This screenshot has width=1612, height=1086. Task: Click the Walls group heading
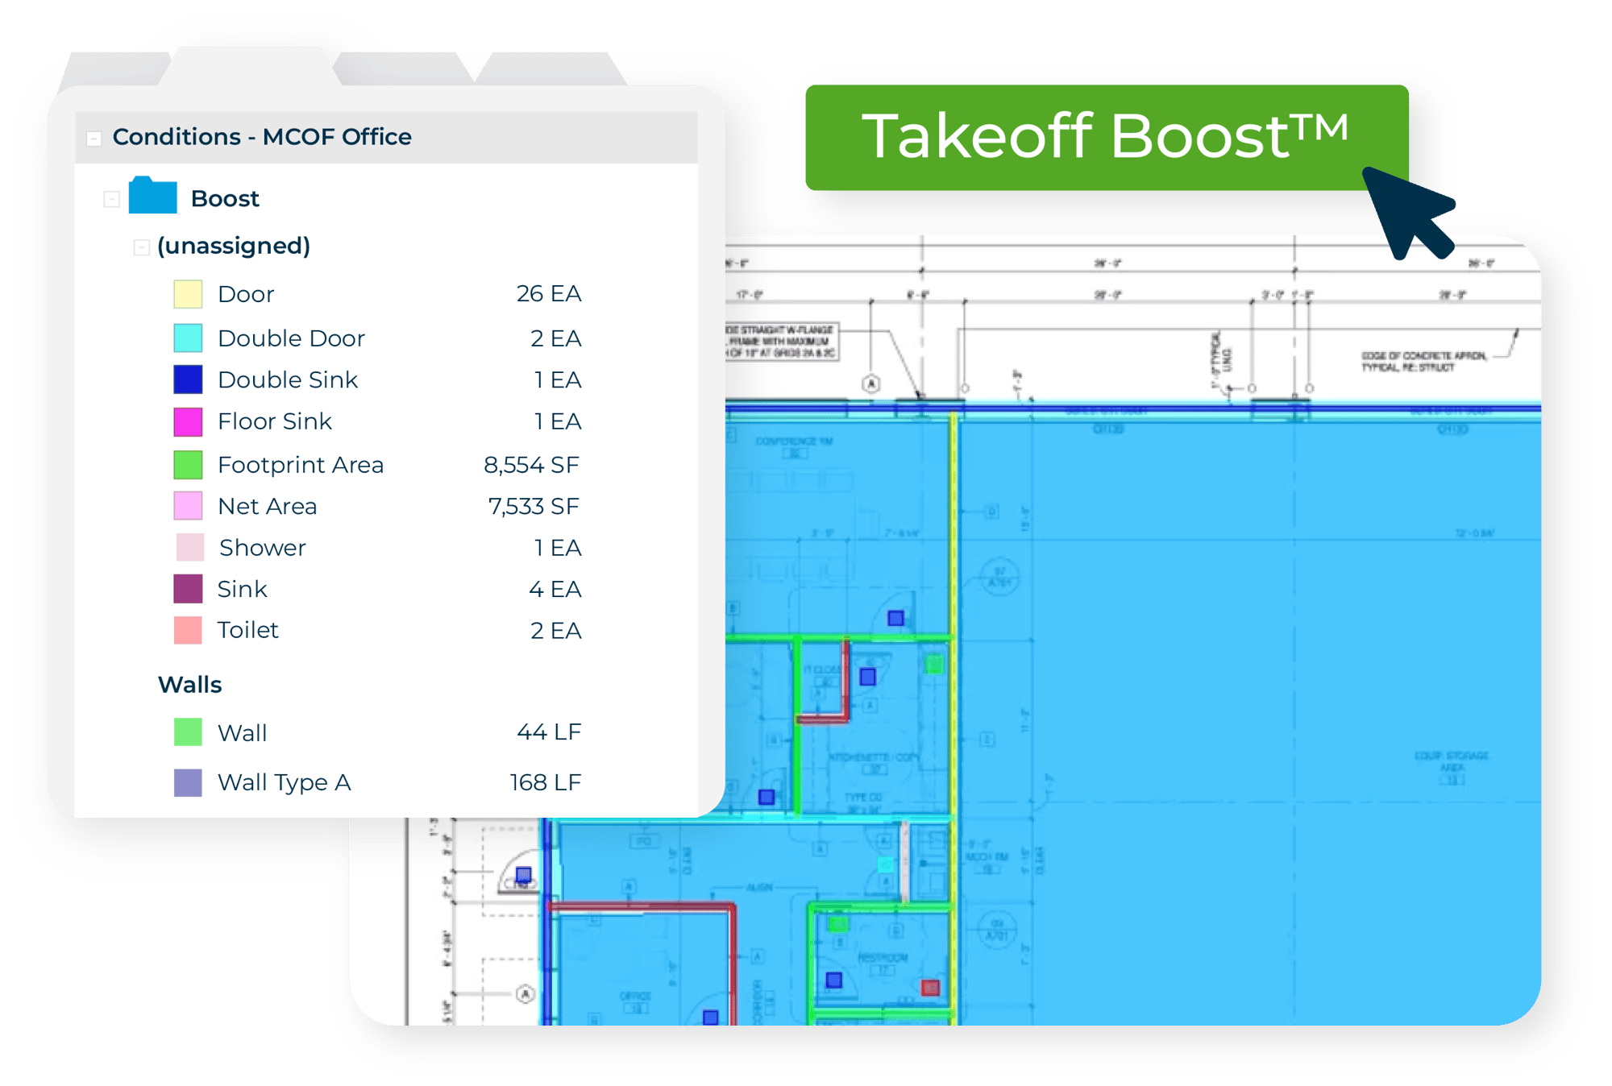pyautogui.click(x=190, y=685)
